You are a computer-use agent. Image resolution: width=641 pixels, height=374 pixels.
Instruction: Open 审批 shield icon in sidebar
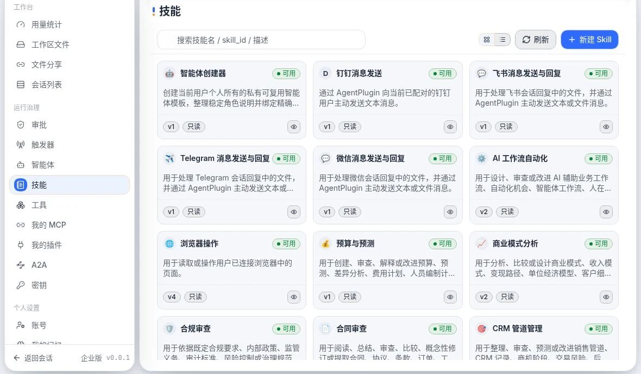[21, 125]
